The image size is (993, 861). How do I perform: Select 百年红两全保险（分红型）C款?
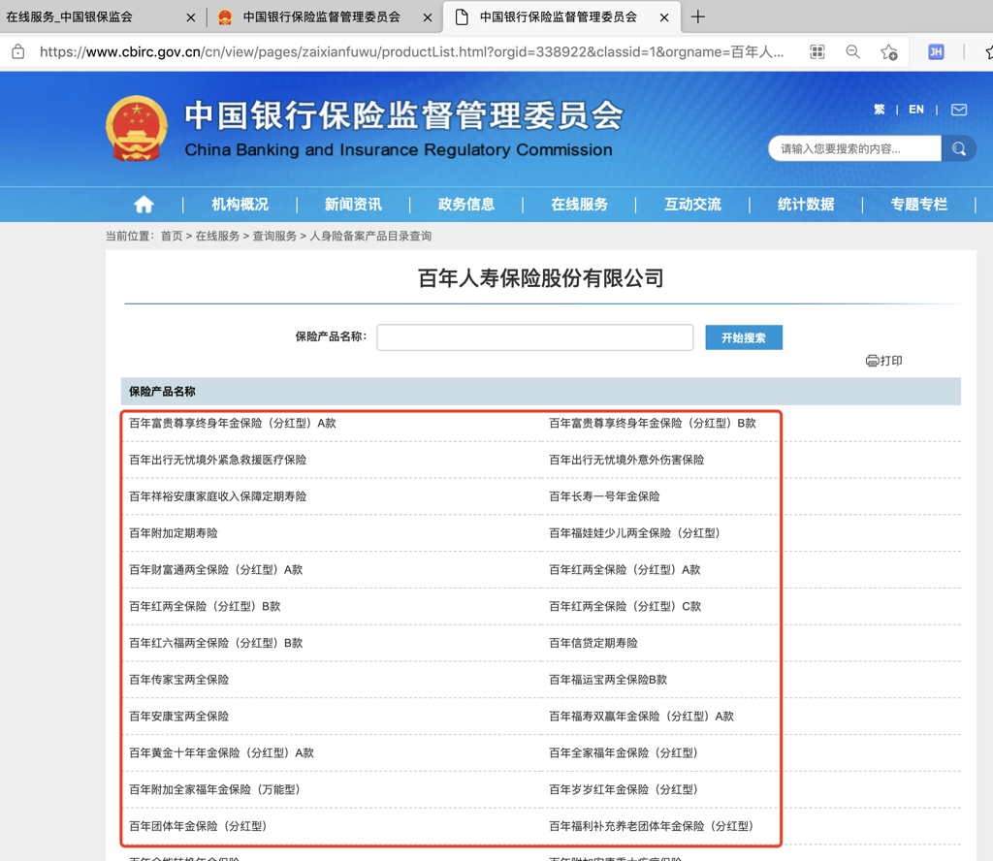pyautogui.click(x=625, y=607)
